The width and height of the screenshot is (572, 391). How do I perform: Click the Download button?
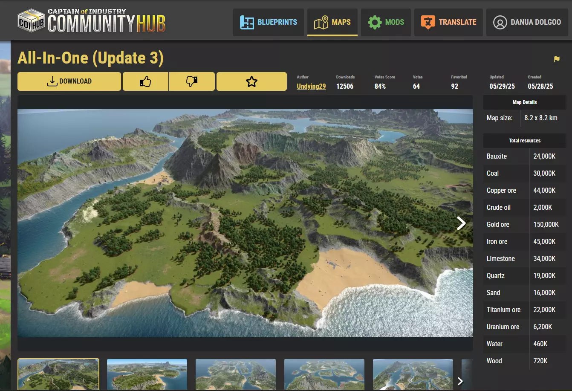coord(69,81)
